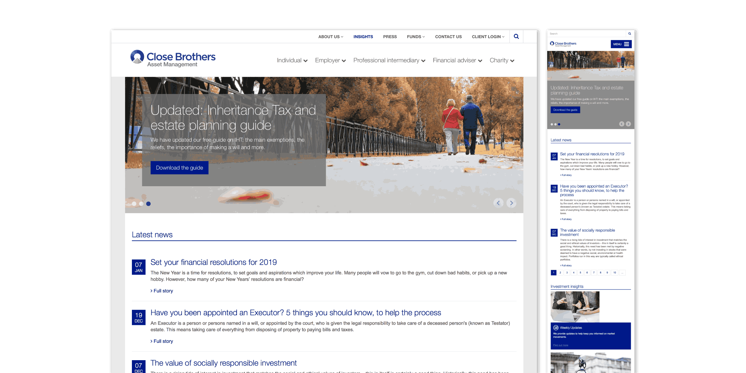Go to page 3 in mobile pagination

pos(567,273)
